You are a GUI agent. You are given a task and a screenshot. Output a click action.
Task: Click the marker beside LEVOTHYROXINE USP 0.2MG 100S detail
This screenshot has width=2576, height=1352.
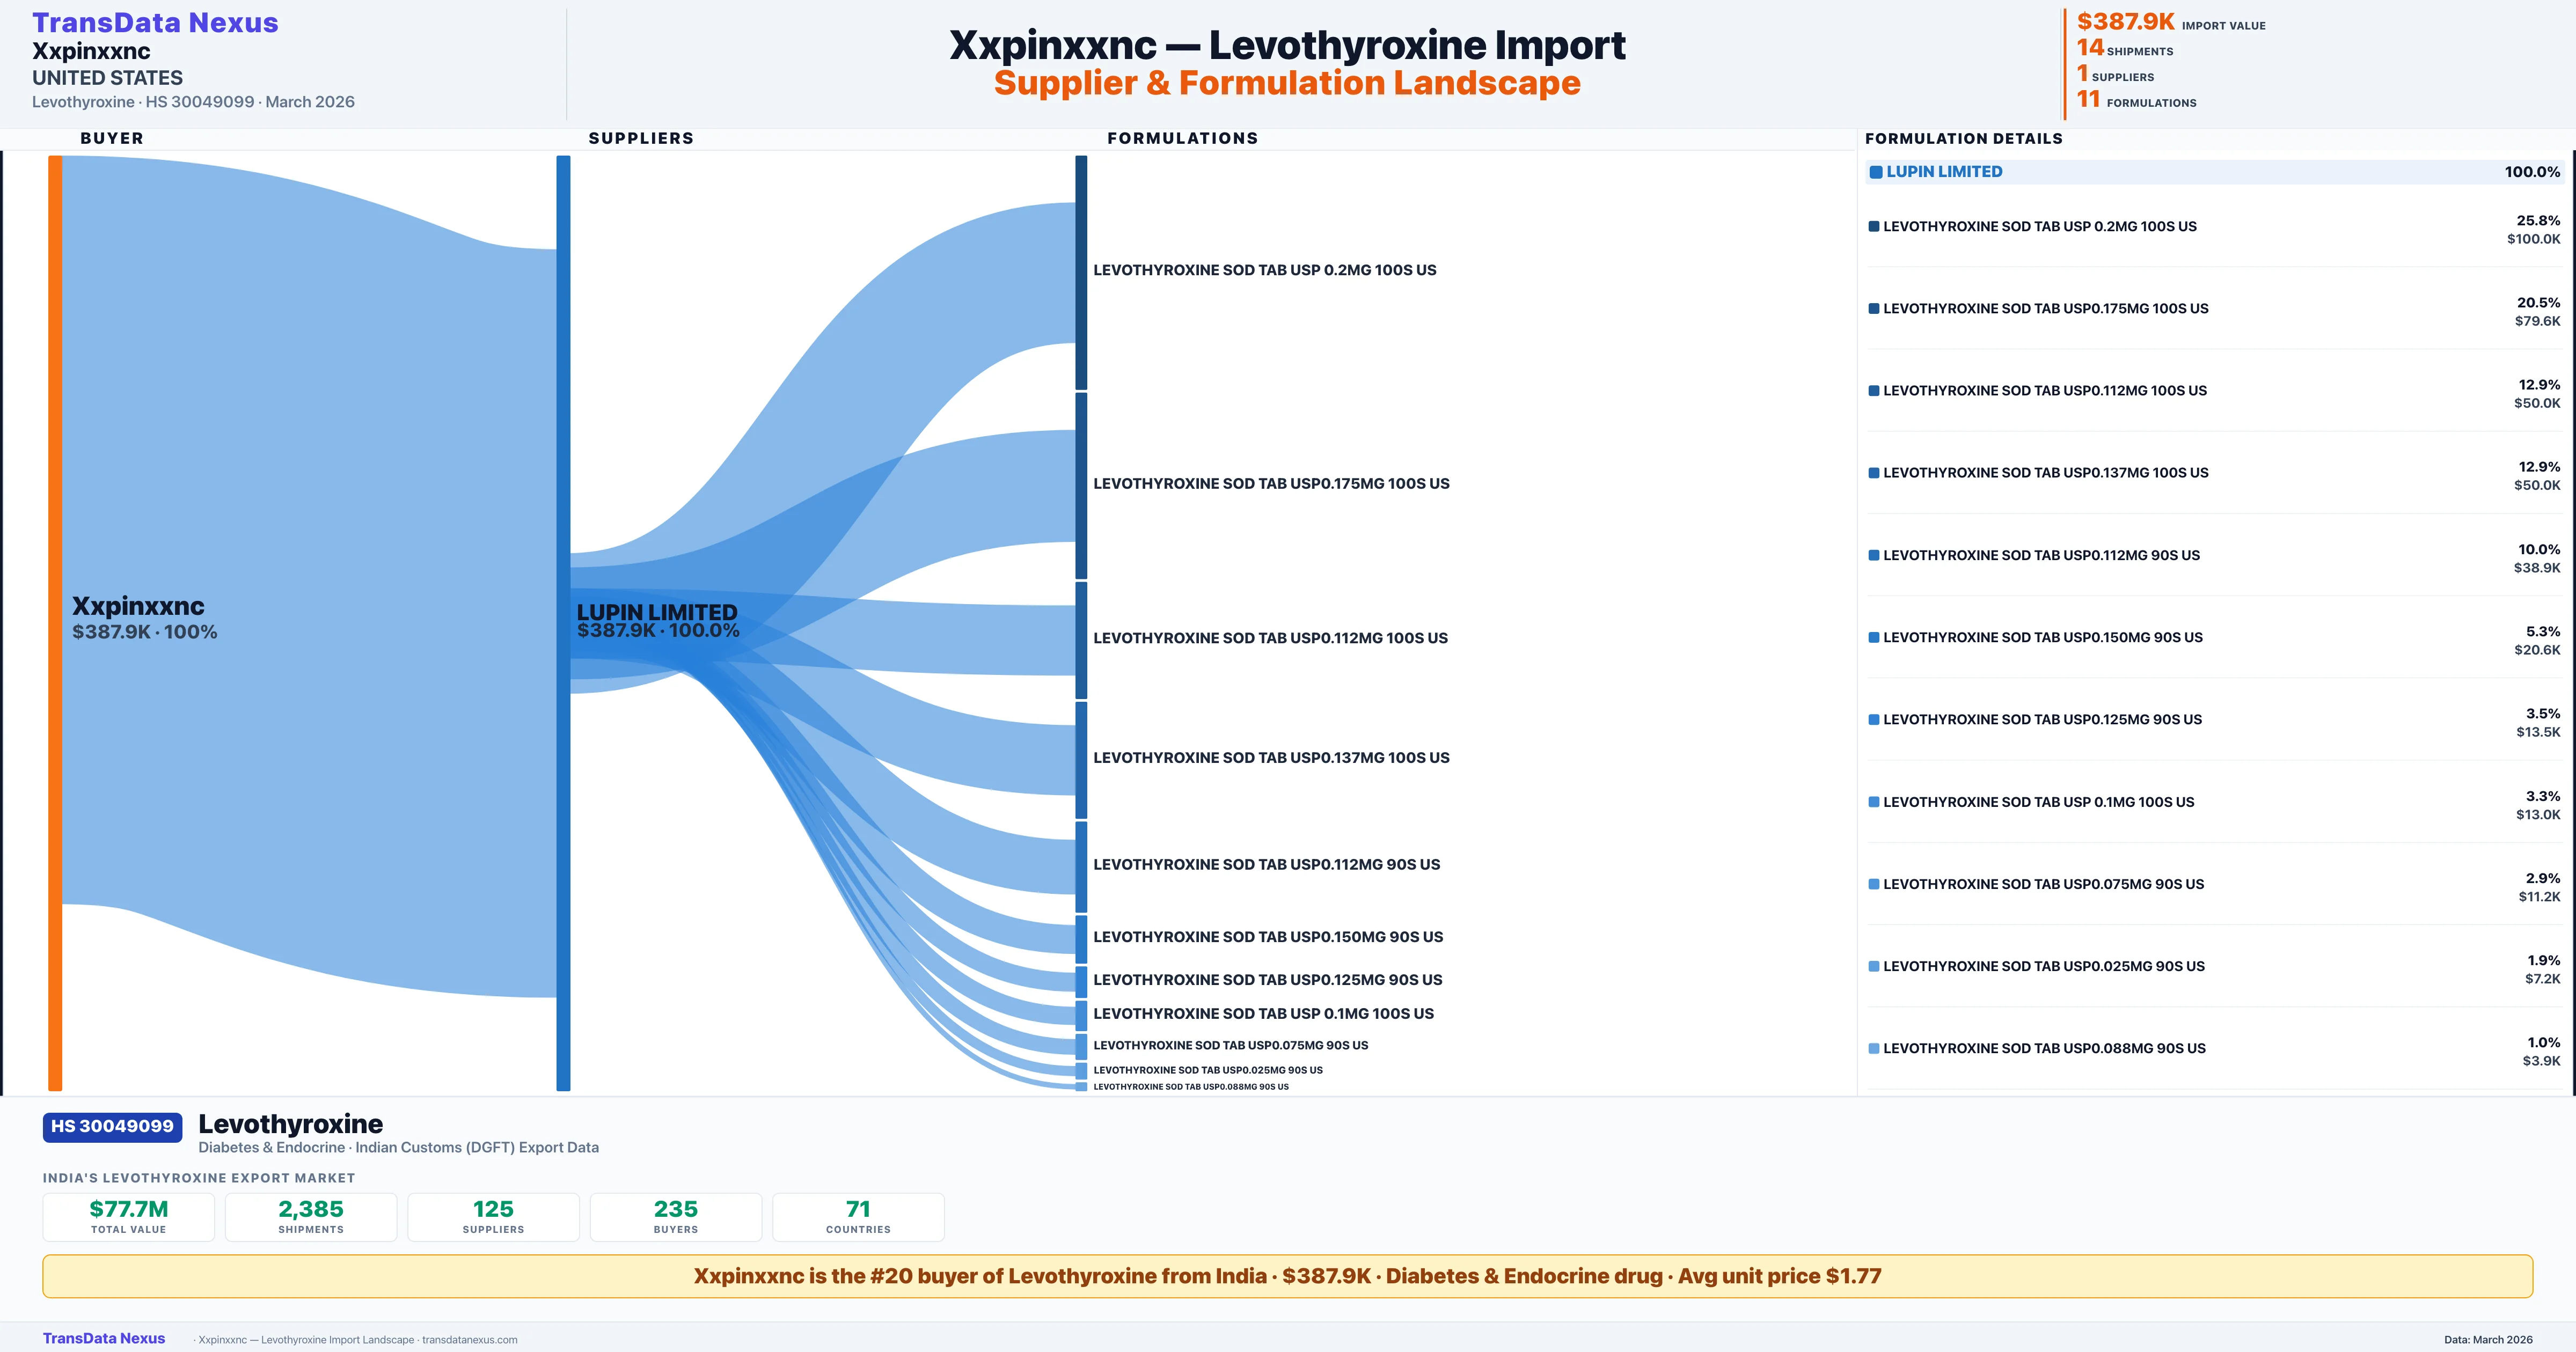(x=1874, y=226)
